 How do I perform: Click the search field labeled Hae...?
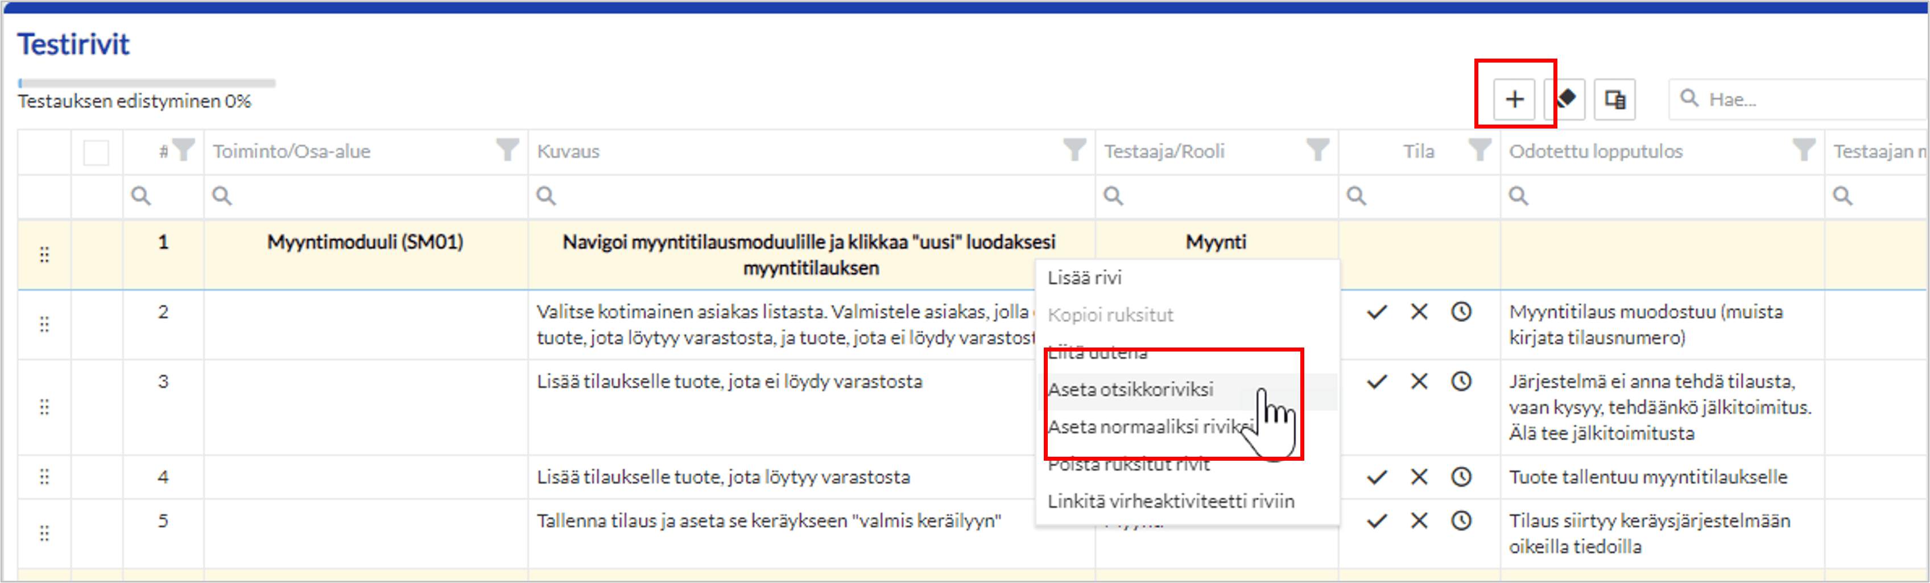1798,99
